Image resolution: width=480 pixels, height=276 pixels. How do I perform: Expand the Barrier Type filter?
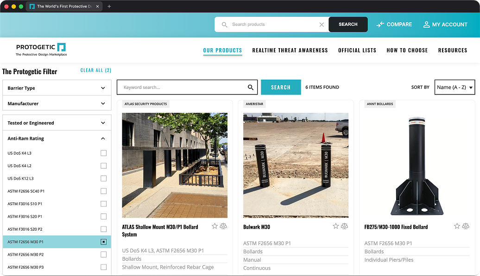(57, 88)
